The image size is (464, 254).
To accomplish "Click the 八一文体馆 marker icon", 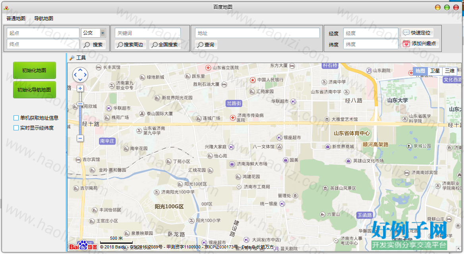I will pyautogui.click(x=279, y=147).
